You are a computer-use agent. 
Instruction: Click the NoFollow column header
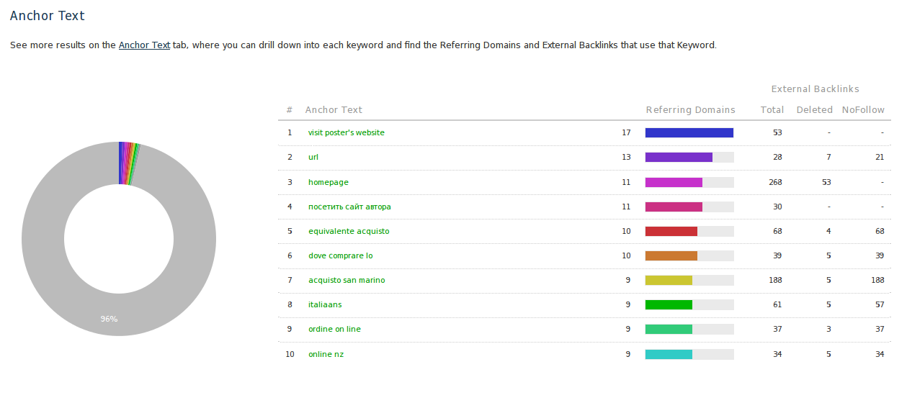tap(863, 110)
